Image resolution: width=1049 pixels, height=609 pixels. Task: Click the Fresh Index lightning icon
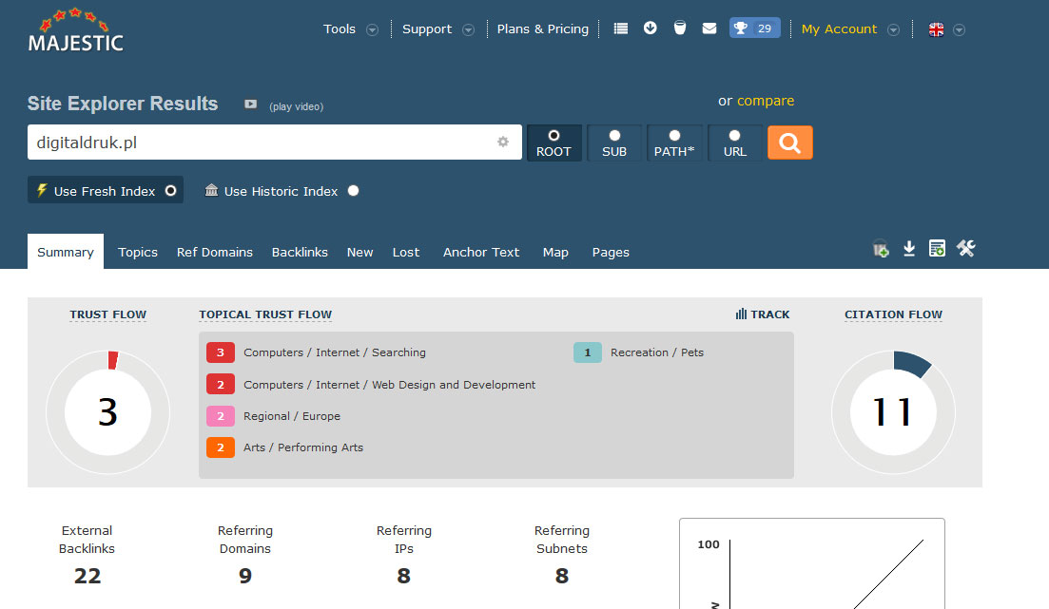tap(42, 191)
